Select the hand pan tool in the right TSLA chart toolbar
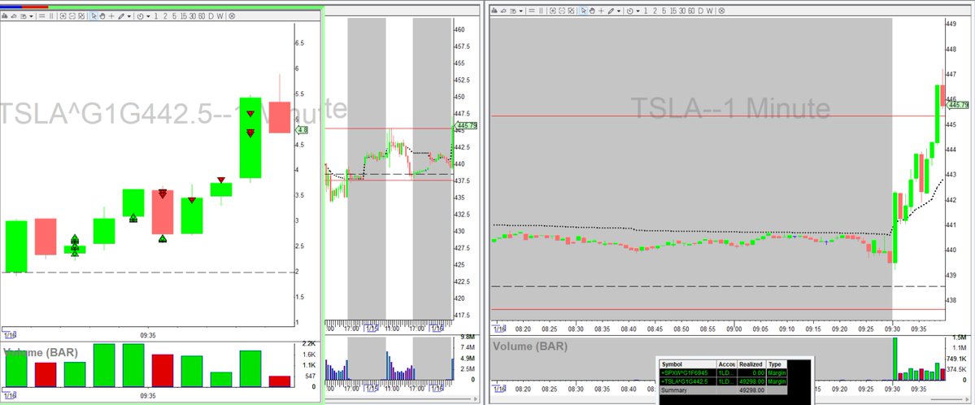This screenshot has width=975, height=405. coord(593,11)
